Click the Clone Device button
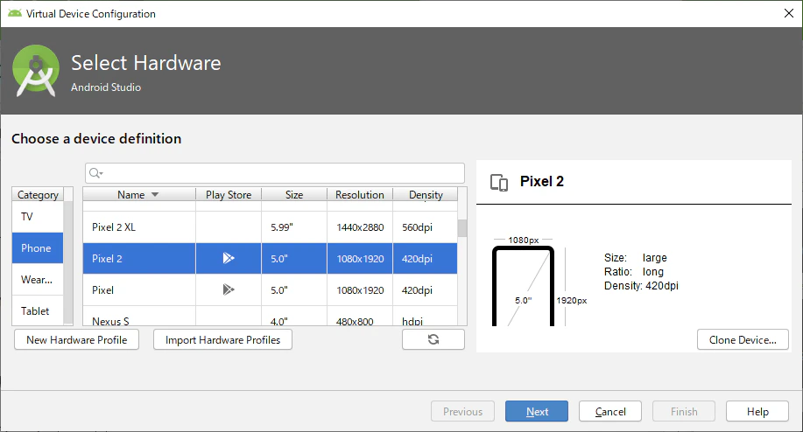 coord(743,339)
